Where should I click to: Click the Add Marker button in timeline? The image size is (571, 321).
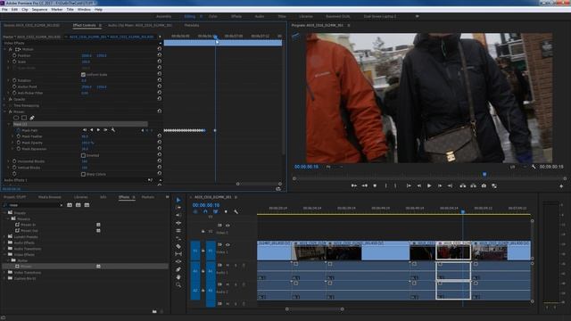tap(226, 211)
